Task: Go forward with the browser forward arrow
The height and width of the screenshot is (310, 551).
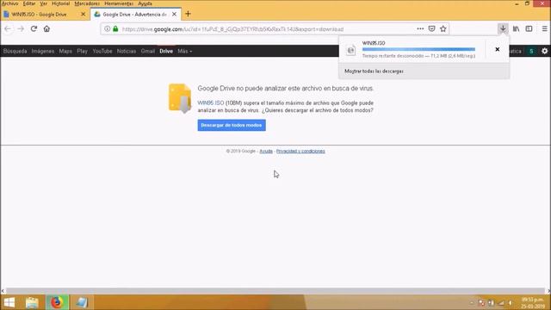Action: point(21,28)
